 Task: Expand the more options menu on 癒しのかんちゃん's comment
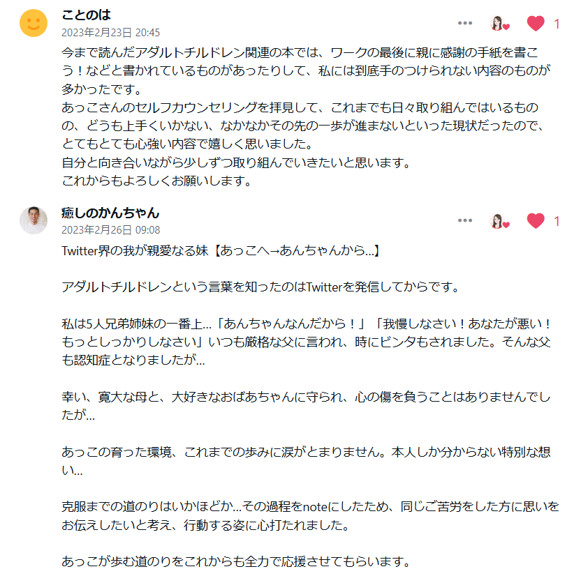point(465,221)
